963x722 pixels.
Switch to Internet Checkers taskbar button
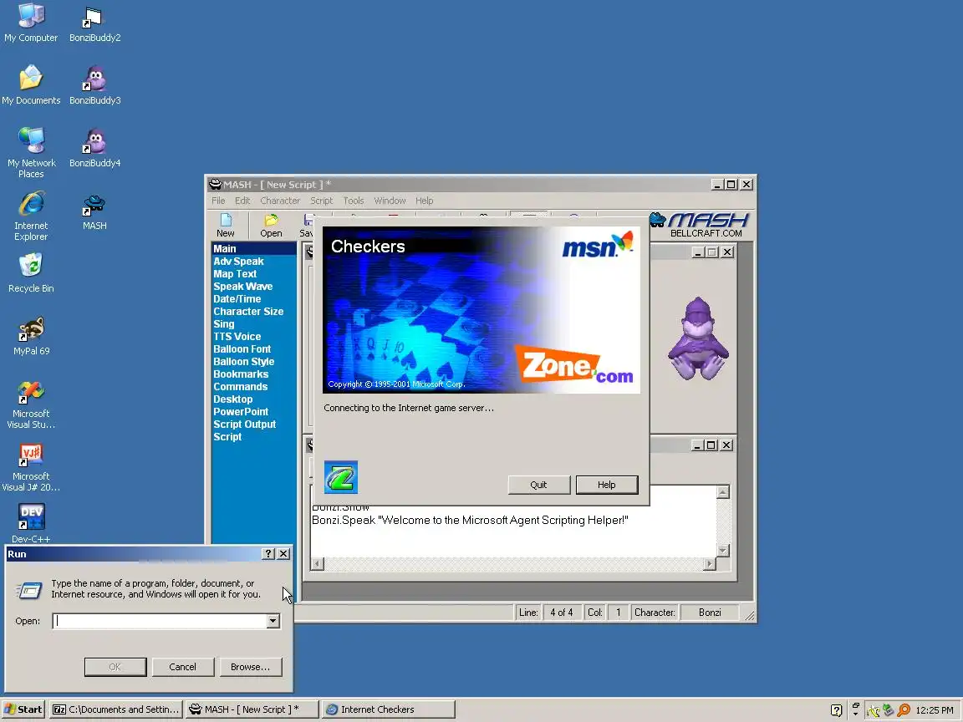(388, 709)
